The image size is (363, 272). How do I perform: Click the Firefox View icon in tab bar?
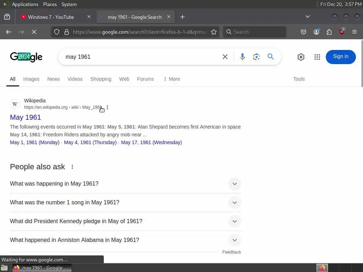coord(7,17)
